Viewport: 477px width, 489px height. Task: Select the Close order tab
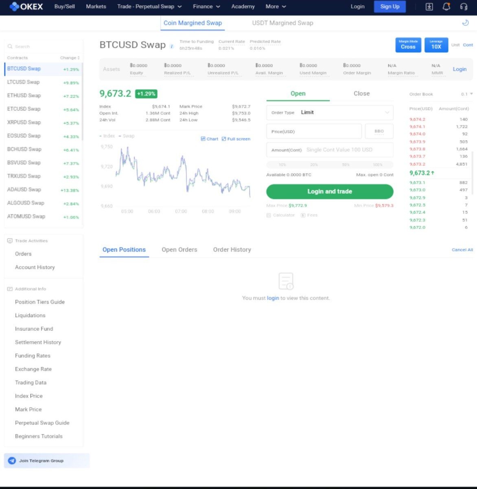361,93
